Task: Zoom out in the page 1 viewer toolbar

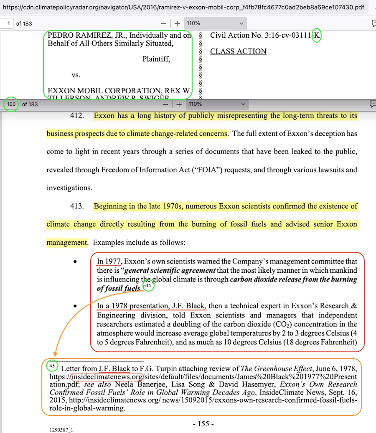Action: point(163,23)
